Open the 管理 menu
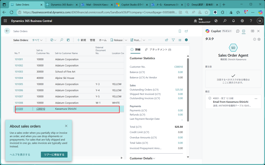265x165 pixels. point(92,40)
